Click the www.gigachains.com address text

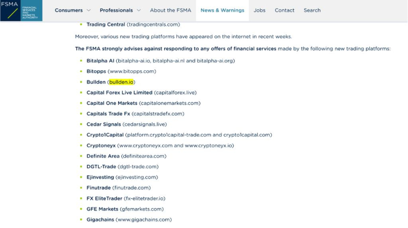click(144, 220)
